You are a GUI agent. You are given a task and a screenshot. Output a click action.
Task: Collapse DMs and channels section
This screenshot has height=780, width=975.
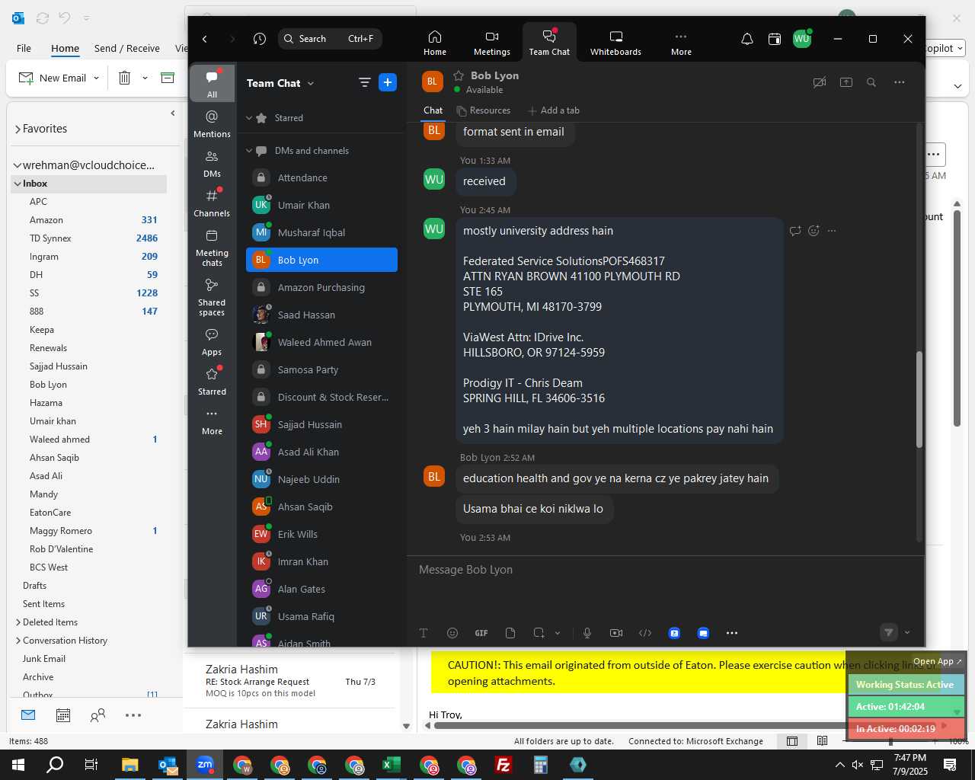(249, 151)
